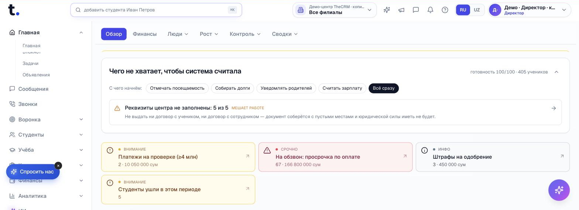
Task: Switch language to UZ
Action: (477, 10)
